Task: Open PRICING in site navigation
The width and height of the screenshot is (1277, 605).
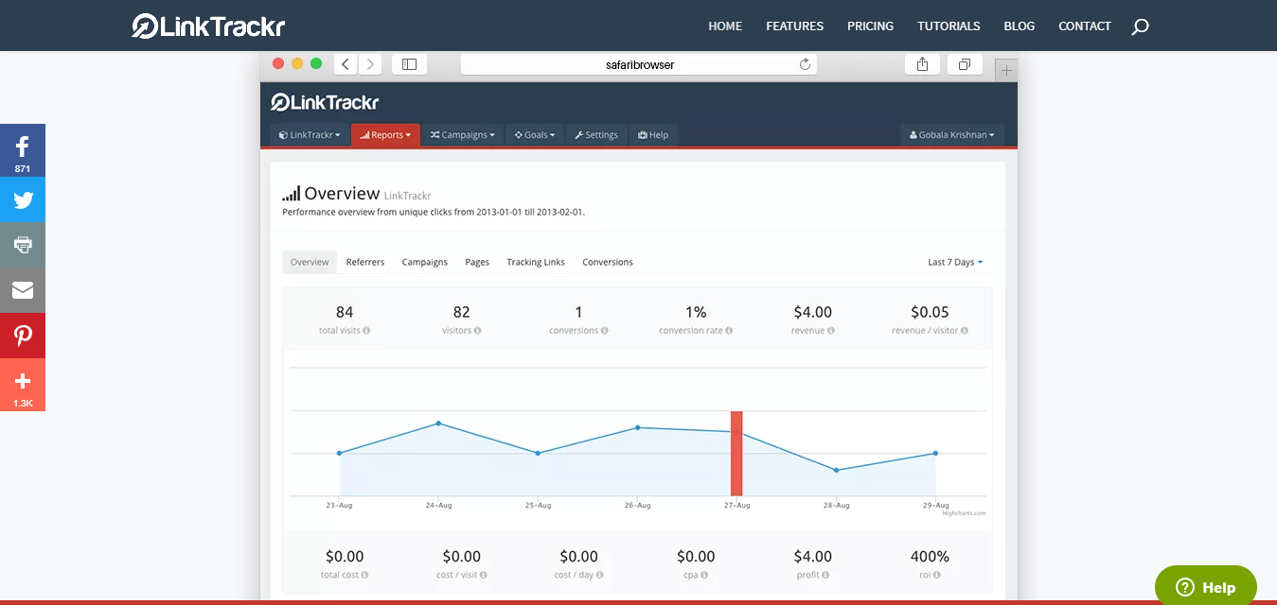Action: pyautogui.click(x=871, y=26)
